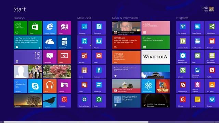The height and width of the screenshot is (123, 219).
Task: Open the Bing Trending tile
Action: [126, 57]
